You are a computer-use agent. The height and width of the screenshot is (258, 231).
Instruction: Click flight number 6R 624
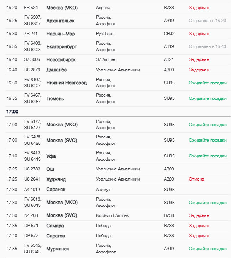point(31,8)
